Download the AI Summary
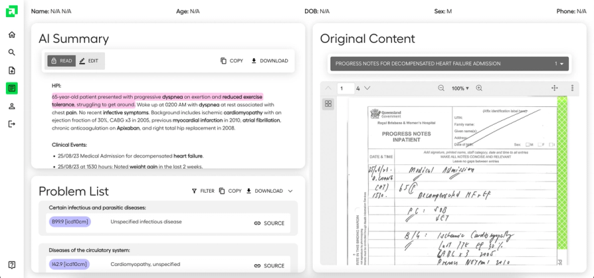The width and height of the screenshot is (594, 278). pyautogui.click(x=270, y=61)
